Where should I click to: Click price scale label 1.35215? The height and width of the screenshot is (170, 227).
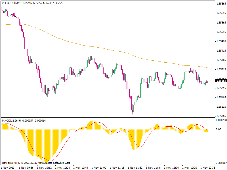click(221, 88)
